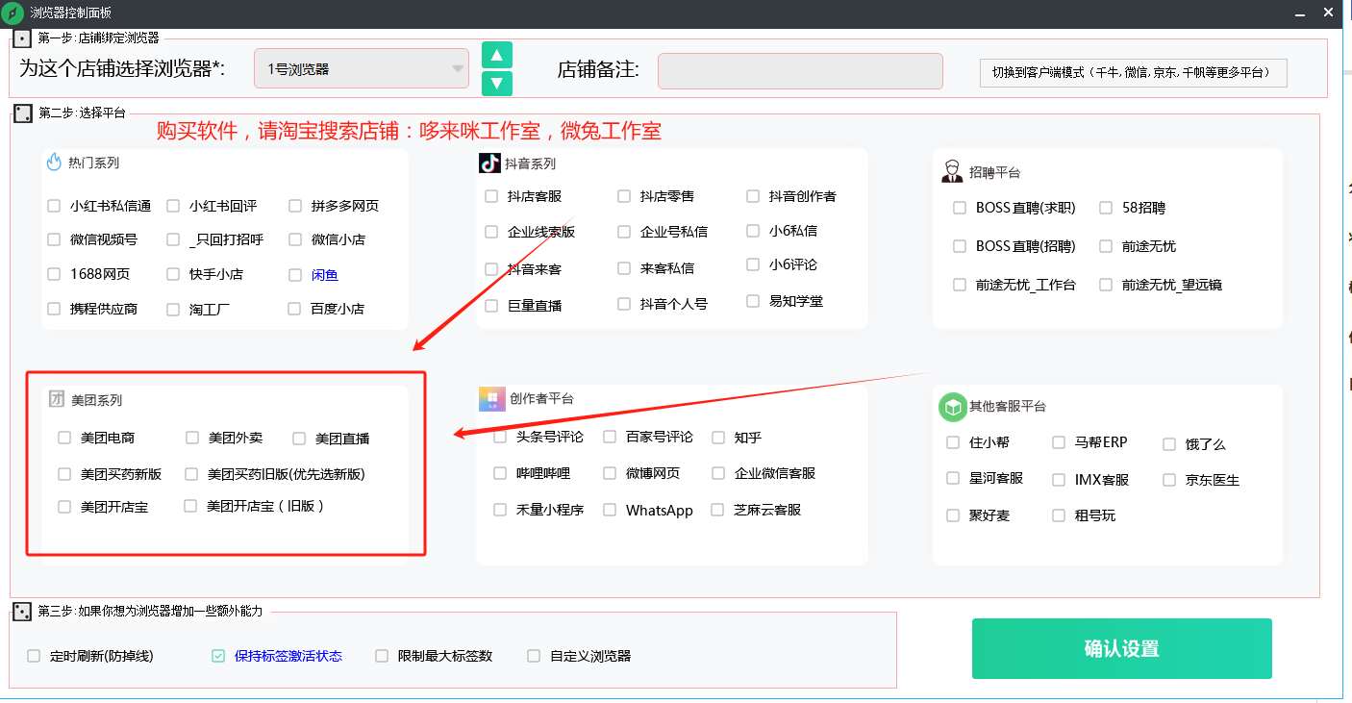
Task: Tick the 哔哩哔哩 checkbox
Action: pos(500,473)
